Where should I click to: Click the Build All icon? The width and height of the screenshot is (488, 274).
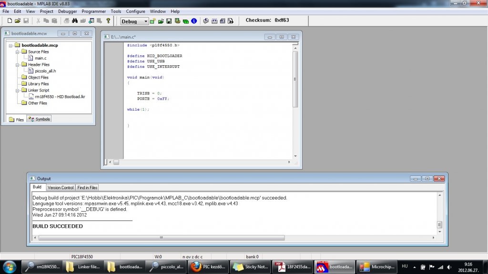tap(214, 21)
